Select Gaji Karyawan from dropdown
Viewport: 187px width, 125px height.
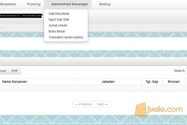(x=59, y=13)
